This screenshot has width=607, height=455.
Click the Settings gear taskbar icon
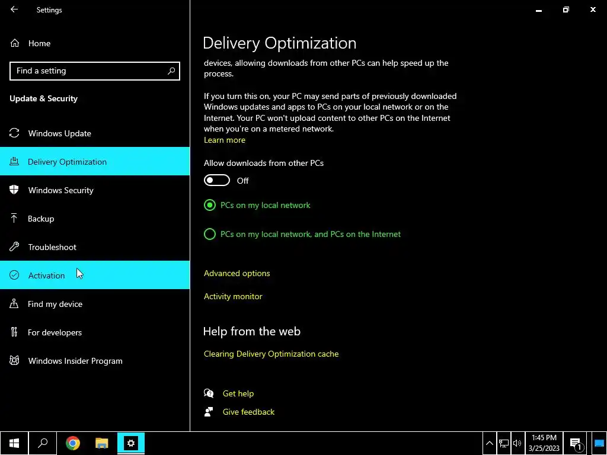pyautogui.click(x=131, y=443)
